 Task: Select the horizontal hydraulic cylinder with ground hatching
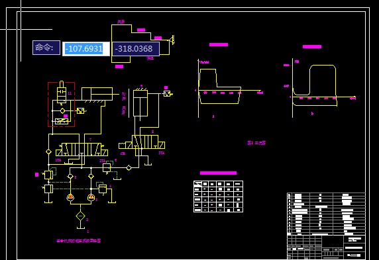[97, 95]
